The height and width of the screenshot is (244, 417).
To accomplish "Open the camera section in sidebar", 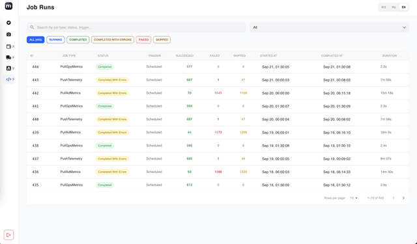I will (8, 34).
